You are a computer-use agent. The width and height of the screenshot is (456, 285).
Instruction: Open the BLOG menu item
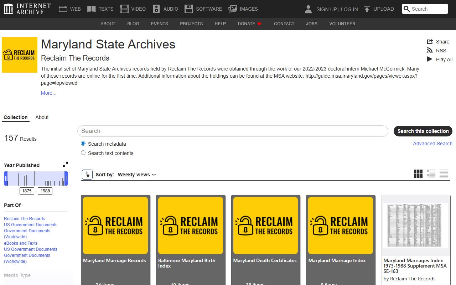click(x=133, y=24)
